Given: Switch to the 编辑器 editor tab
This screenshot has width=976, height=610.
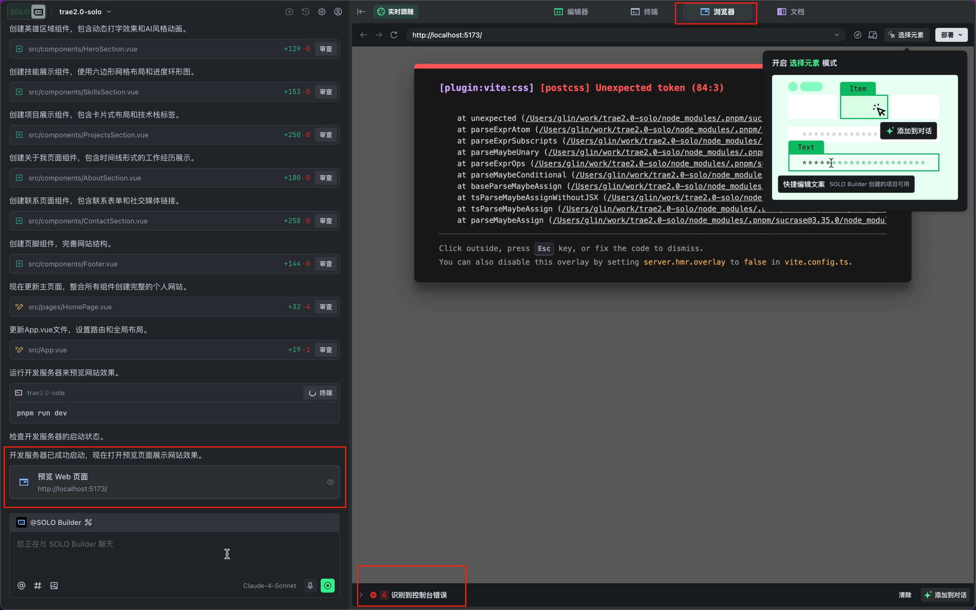Looking at the screenshot, I should [571, 12].
